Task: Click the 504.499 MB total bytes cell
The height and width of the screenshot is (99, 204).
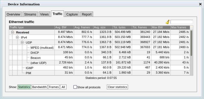Action: (x=122, y=32)
